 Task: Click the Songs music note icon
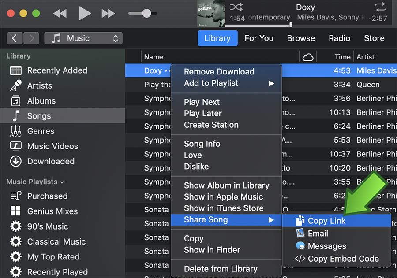[16, 116]
